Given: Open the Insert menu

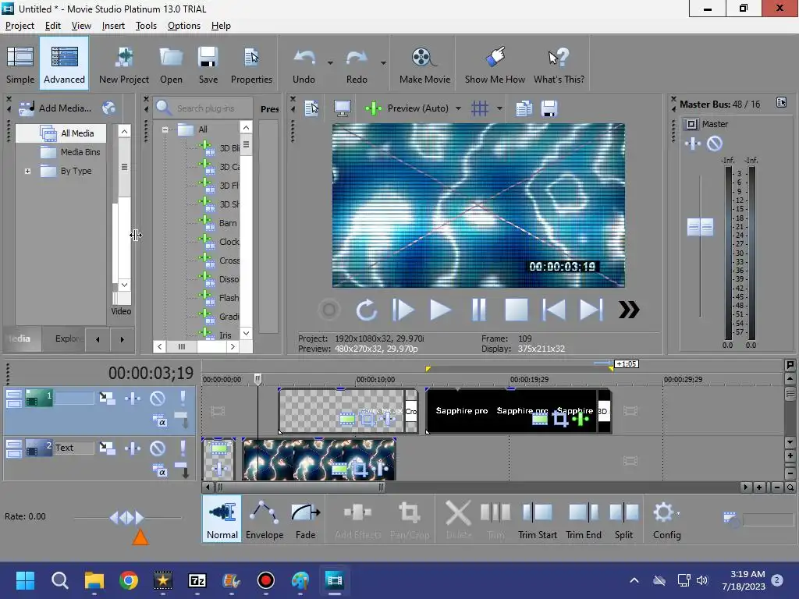Looking at the screenshot, I should click(113, 26).
